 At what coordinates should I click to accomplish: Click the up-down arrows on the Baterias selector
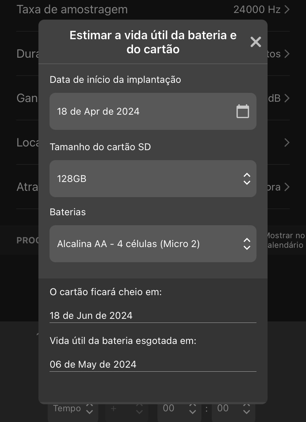click(x=247, y=244)
